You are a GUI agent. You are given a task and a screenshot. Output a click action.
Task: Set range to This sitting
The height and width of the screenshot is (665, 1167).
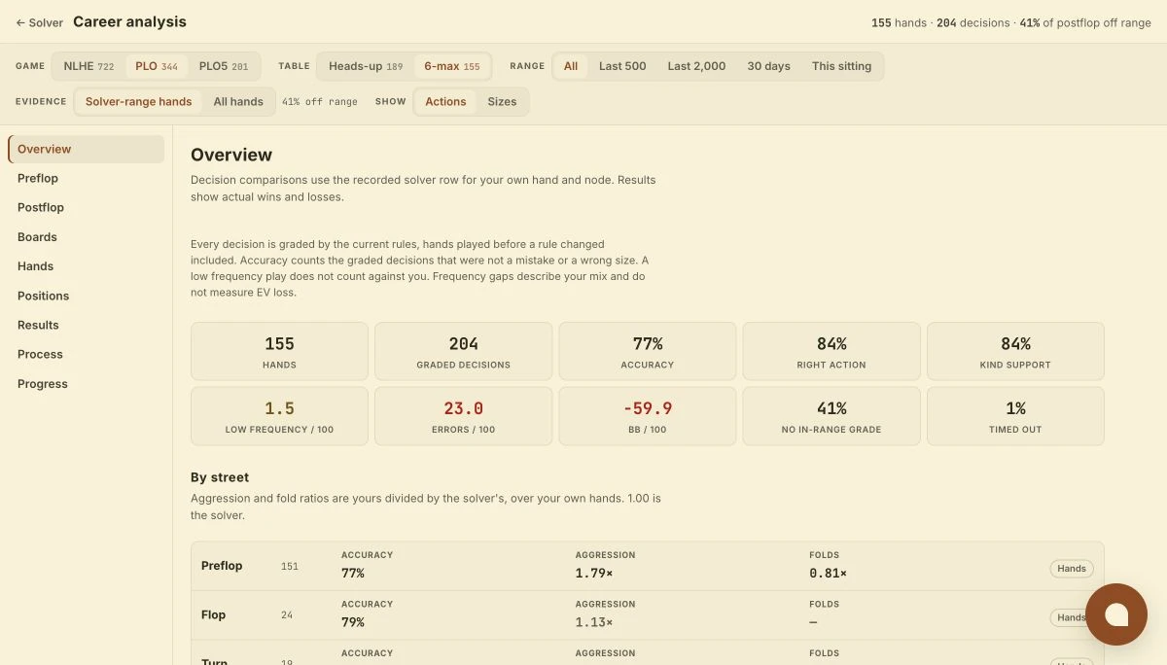pos(842,66)
